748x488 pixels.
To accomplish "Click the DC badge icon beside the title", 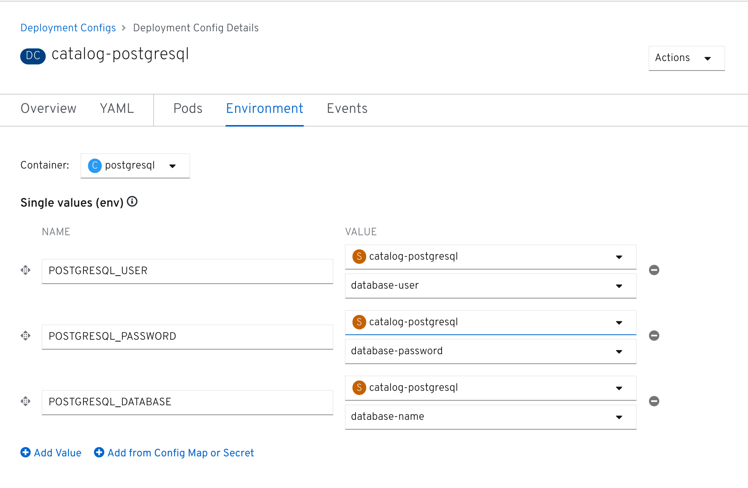I will pyautogui.click(x=33, y=56).
